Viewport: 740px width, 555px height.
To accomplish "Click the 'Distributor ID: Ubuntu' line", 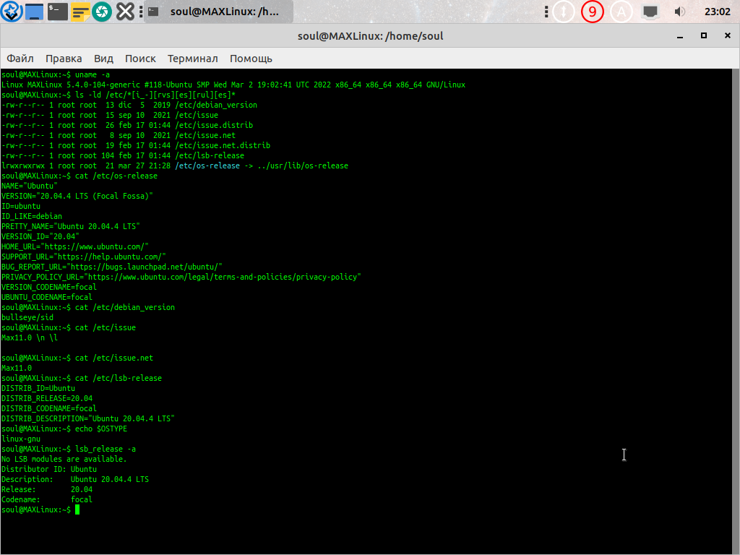I will point(49,469).
